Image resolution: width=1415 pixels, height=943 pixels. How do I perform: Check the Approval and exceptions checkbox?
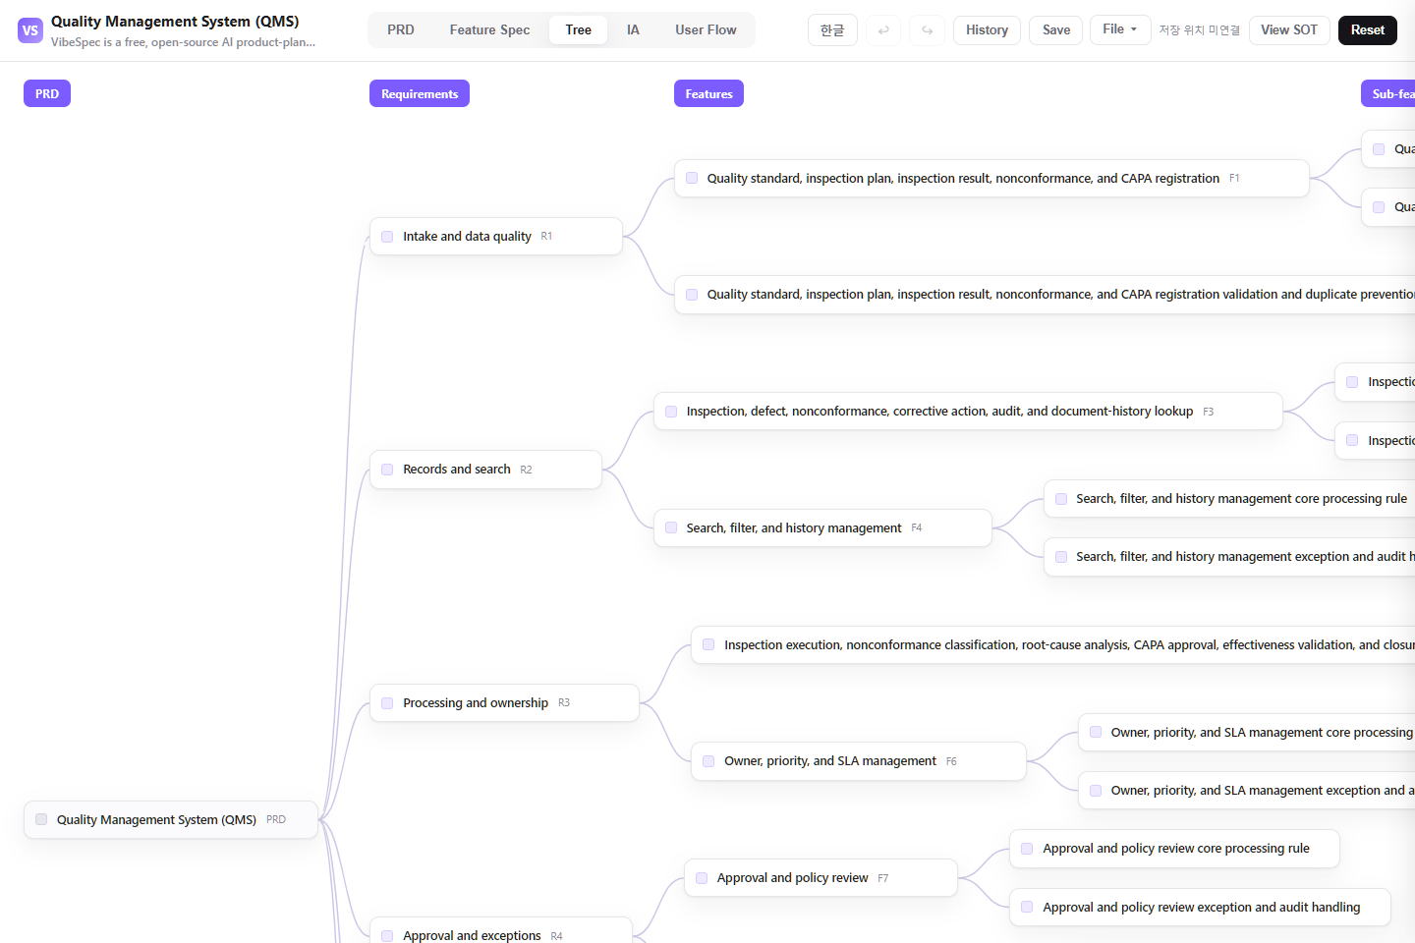(387, 936)
